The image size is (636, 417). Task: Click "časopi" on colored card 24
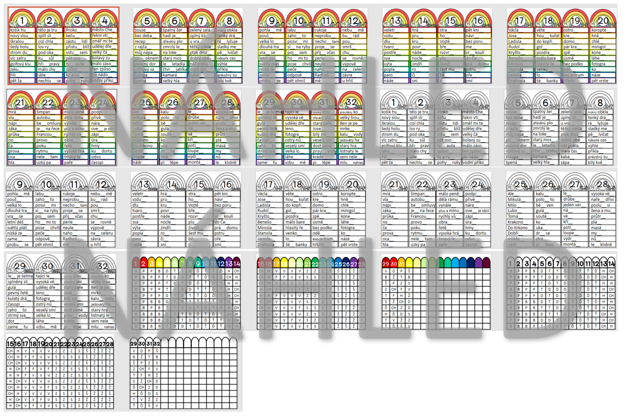point(97,162)
